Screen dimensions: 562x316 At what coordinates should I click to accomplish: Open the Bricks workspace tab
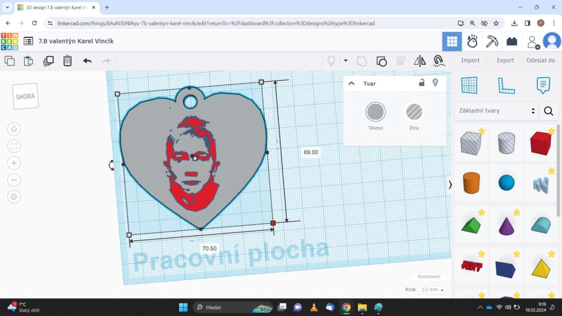click(x=512, y=41)
